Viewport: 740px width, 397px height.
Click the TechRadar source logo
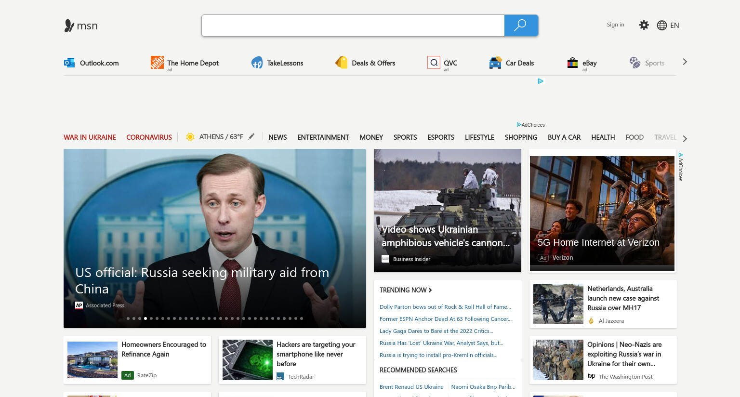[x=280, y=376]
